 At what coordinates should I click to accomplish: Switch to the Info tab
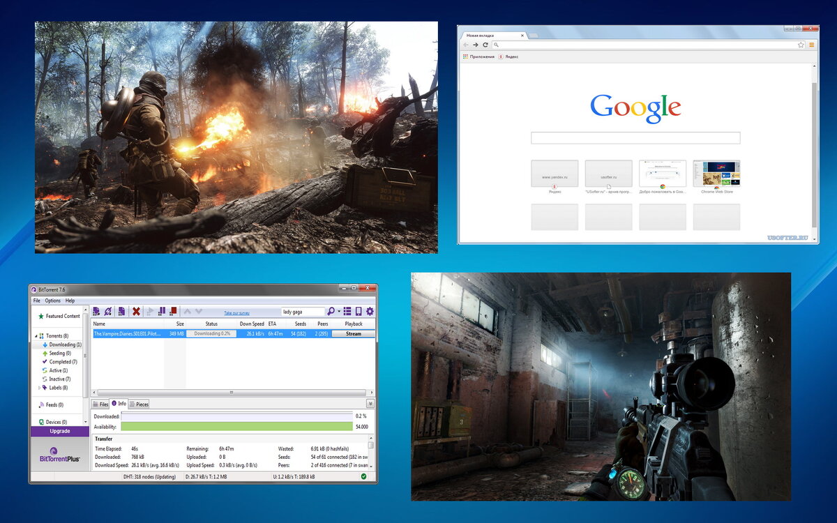(119, 404)
